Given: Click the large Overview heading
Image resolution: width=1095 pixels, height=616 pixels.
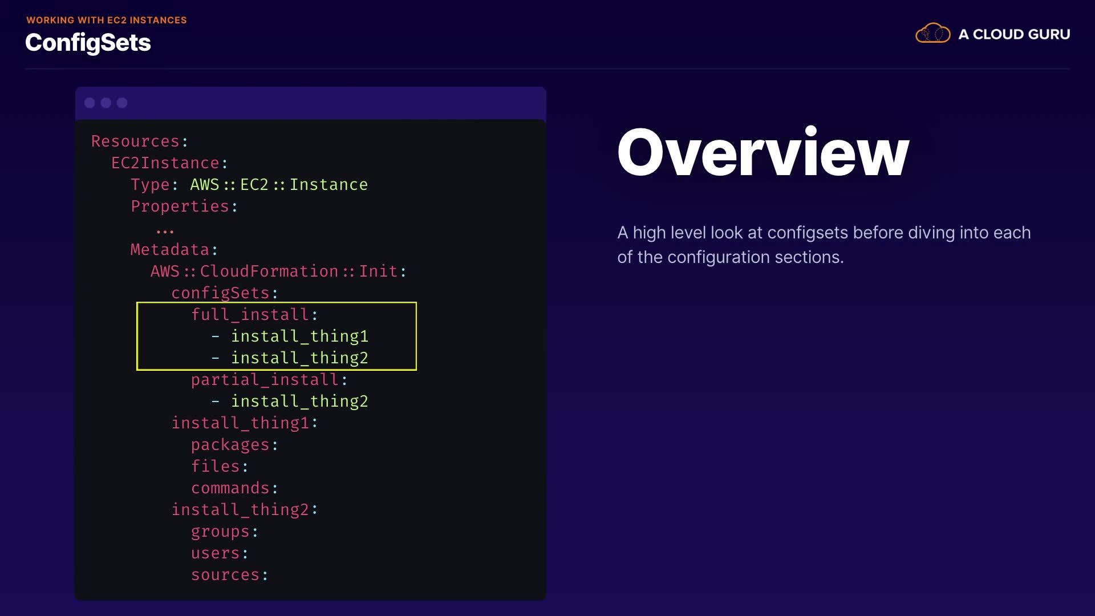Looking at the screenshot, I should [x=763, y=152].
